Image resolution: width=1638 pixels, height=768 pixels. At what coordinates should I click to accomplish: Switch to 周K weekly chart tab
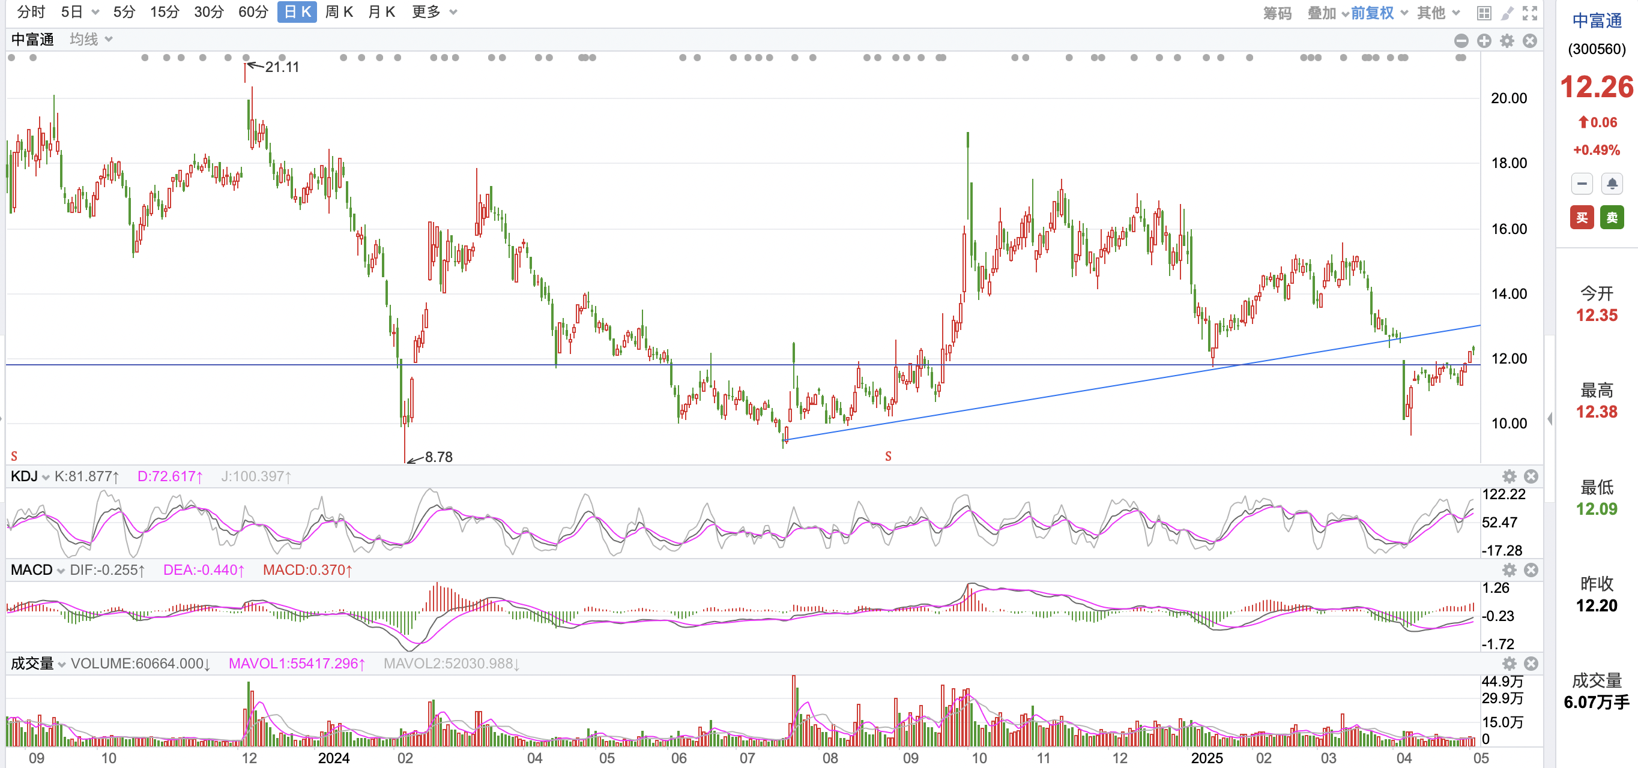coord(339,12)
